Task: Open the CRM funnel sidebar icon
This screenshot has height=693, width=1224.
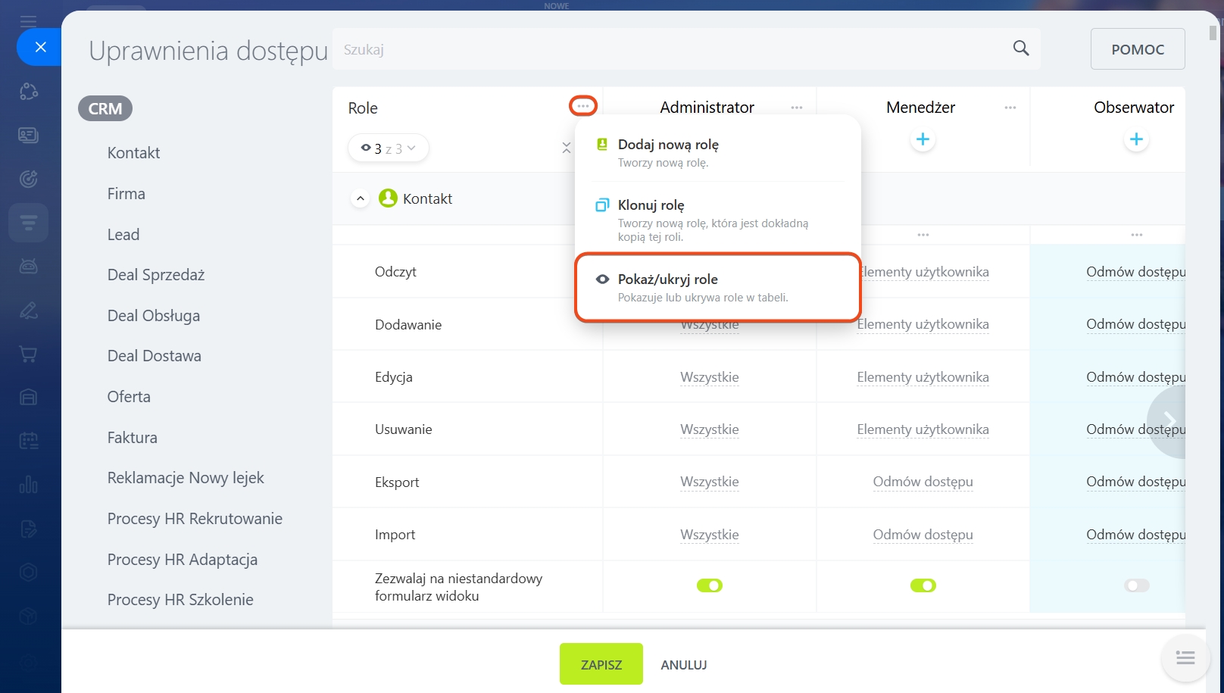Action: [28, 223]
